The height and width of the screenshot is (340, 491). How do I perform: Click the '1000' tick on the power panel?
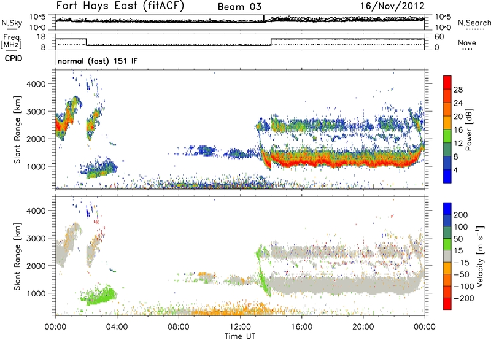tap(36, 166)
